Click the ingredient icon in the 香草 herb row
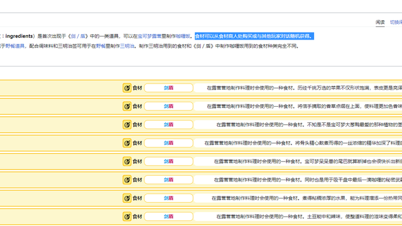Screen dimensions: 402x226 (x=127, y=106)
